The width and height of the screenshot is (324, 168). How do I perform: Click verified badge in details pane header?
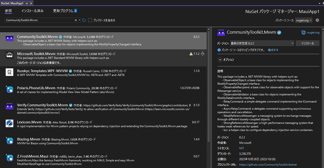[279, 33]
